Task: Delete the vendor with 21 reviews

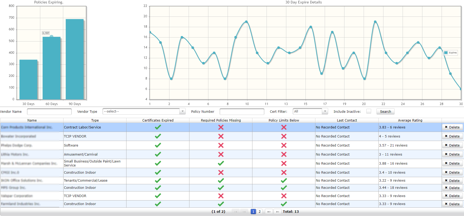Action: (452, 145)
